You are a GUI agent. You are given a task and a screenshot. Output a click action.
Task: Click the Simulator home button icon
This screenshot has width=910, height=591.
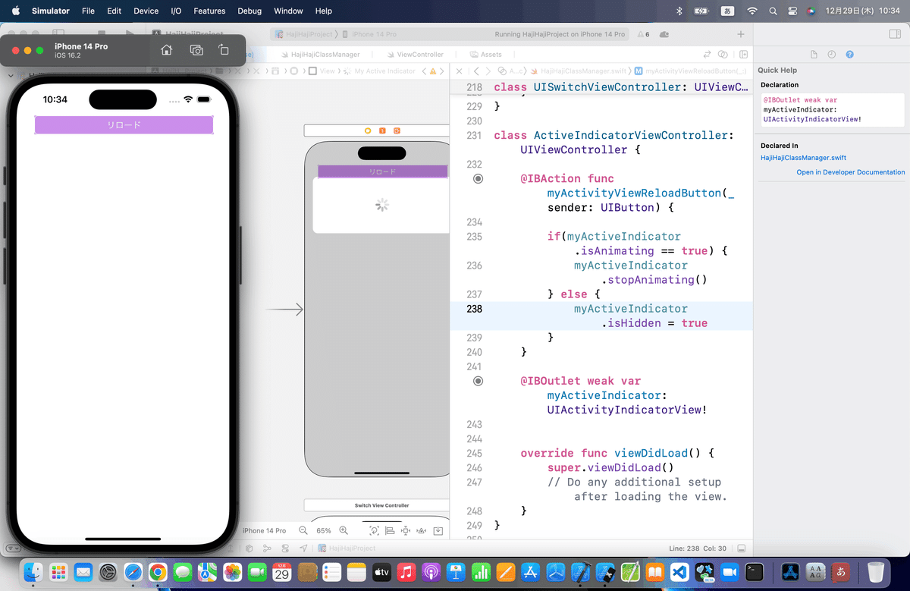[167, 50]
